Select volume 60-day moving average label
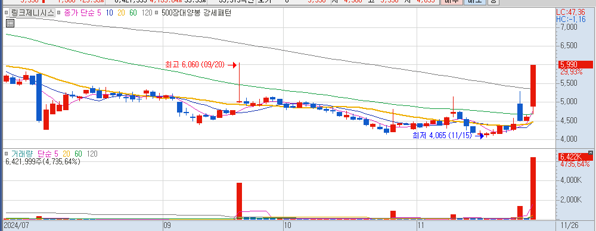 78,154
